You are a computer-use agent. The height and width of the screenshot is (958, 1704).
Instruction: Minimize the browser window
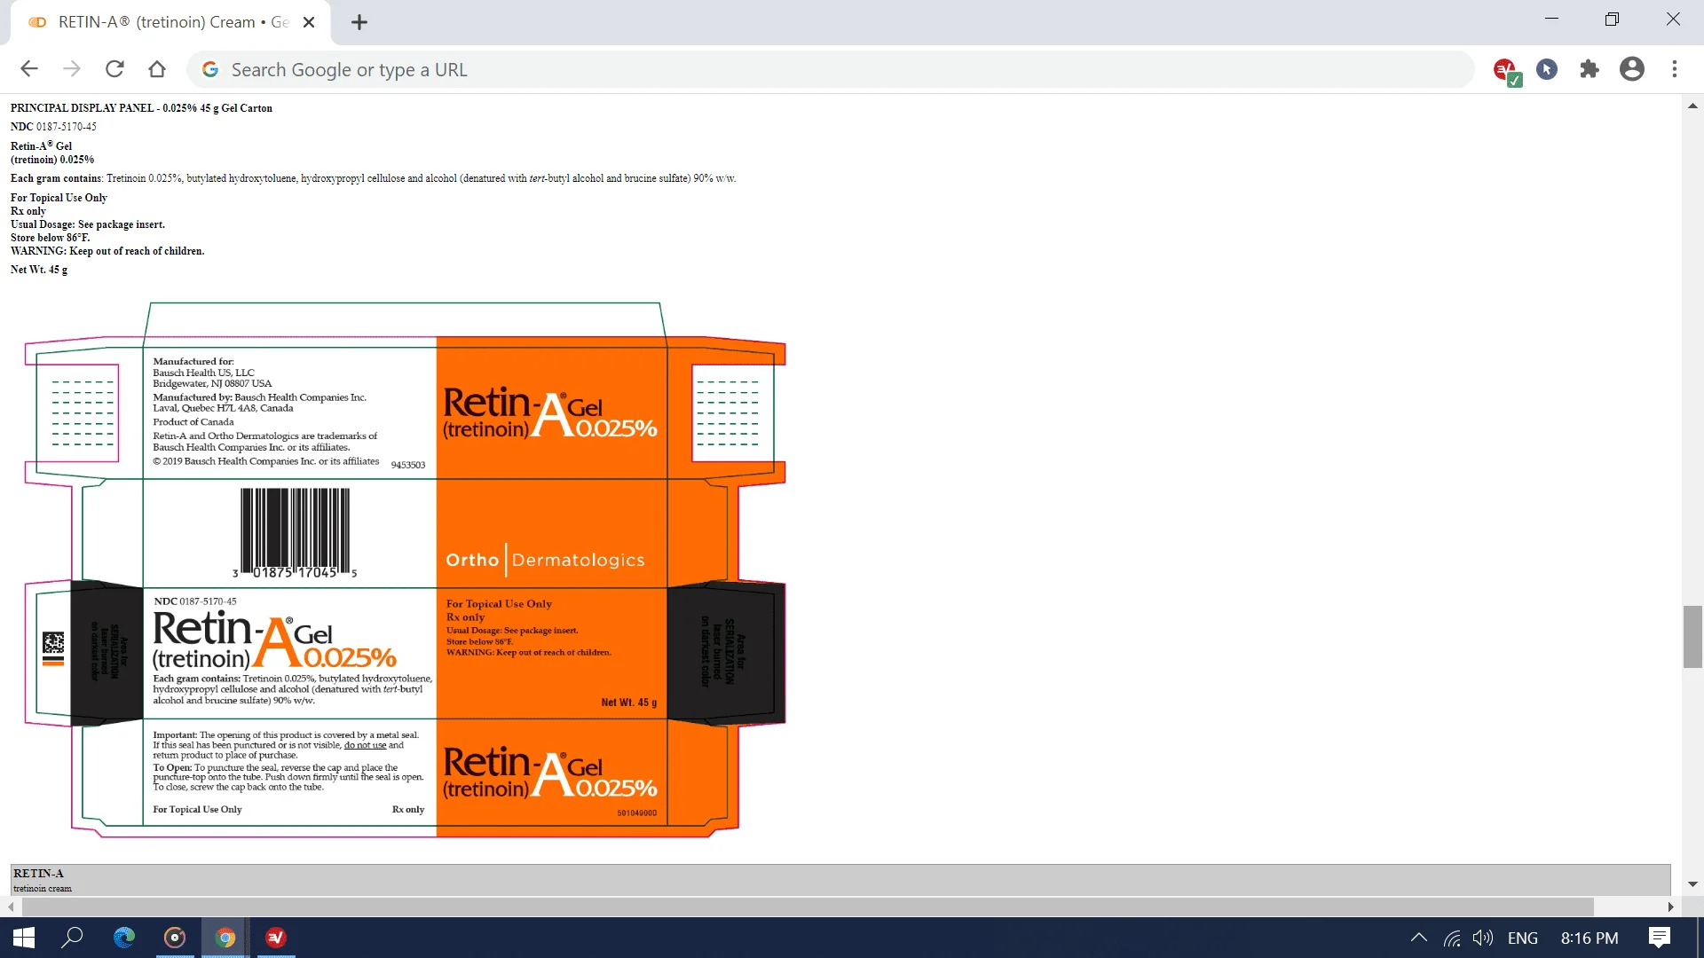point(1551,19)
